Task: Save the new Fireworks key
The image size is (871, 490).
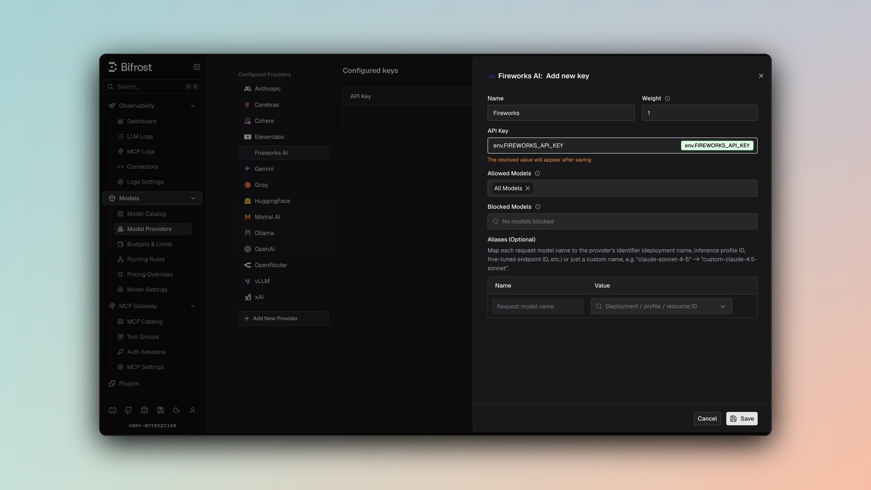Action: [x=742, y=419]
